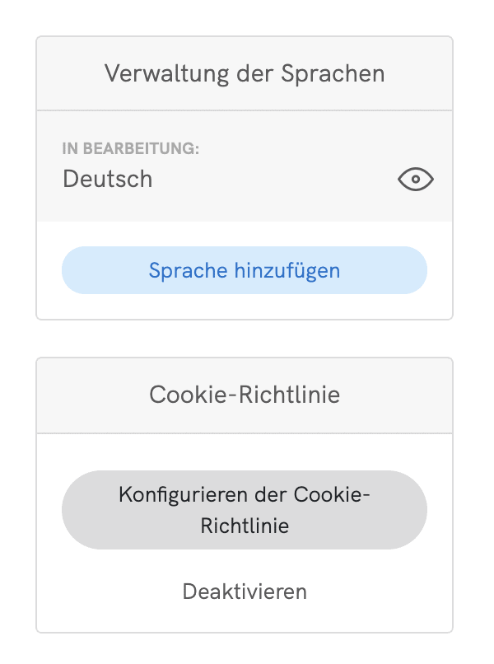Image resolution: width=494 pixels, height=664 pixels.
Task: Select the Verwaltung der Sprachen title text
Action: pyautogui.click(x=245, y=73)
